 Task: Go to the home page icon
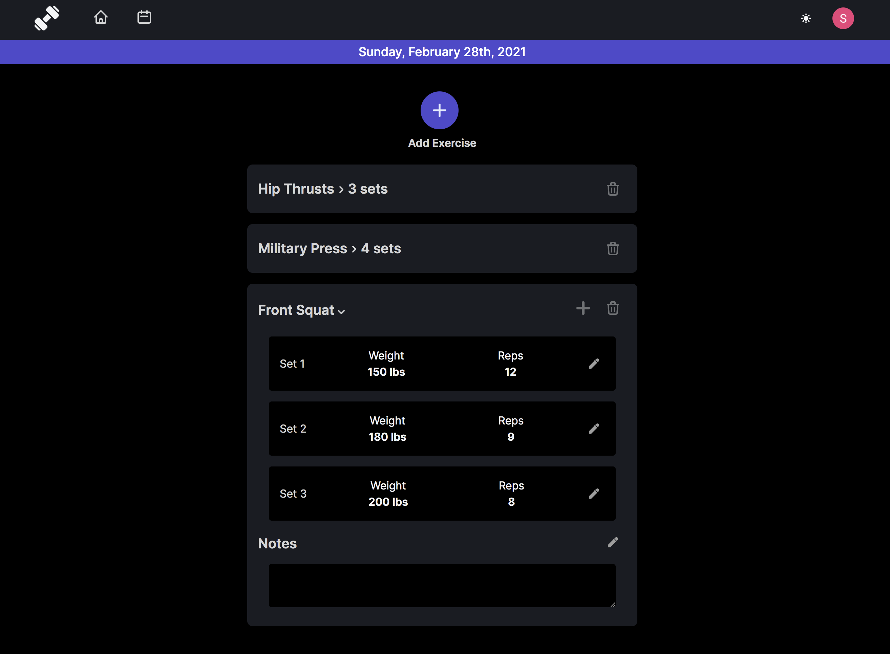101,17
